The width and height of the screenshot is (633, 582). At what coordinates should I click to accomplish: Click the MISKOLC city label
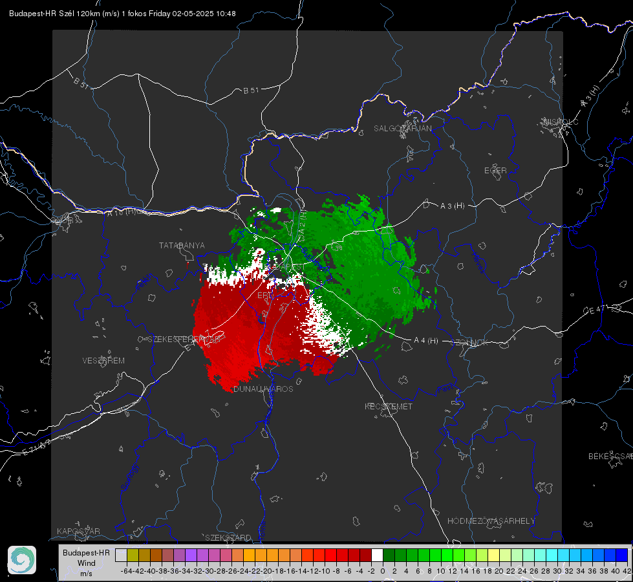coord(561,122)
